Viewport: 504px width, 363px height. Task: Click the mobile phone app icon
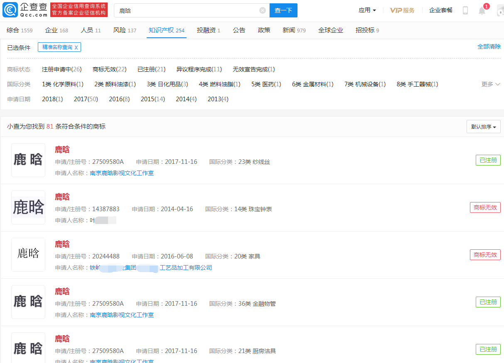click(x=466, y=10)
